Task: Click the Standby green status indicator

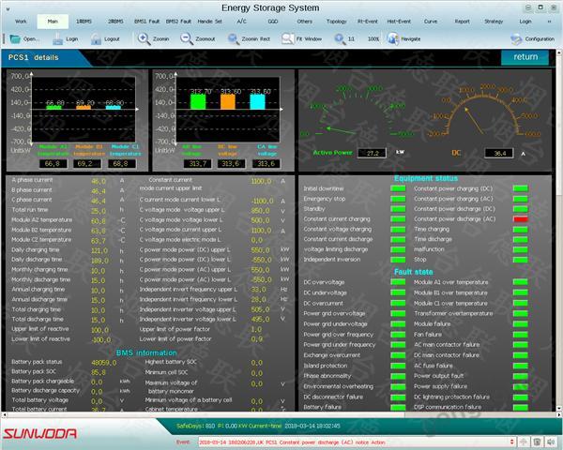Action: 398,209
